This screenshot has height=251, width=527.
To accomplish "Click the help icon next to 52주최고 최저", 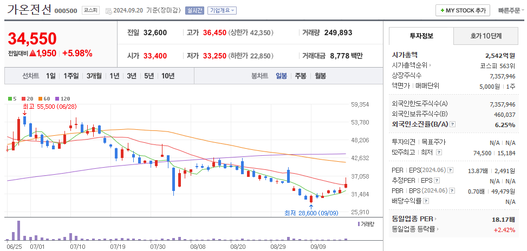I will pyautogui.click(x=439, y=153).
